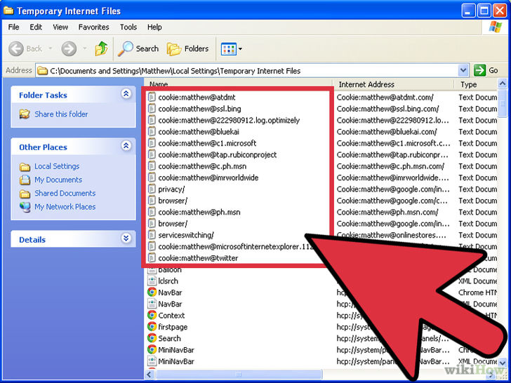
Task: Click the Context Chrome file icon
Action: (x=152, y=316)
